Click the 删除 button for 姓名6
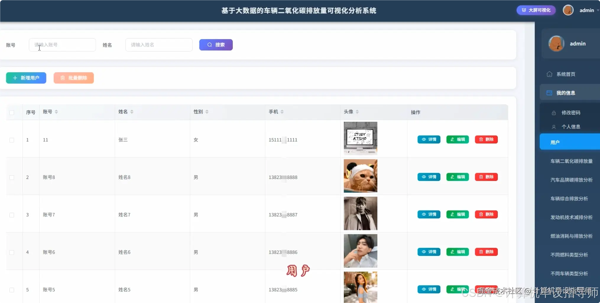 (486, 252)
